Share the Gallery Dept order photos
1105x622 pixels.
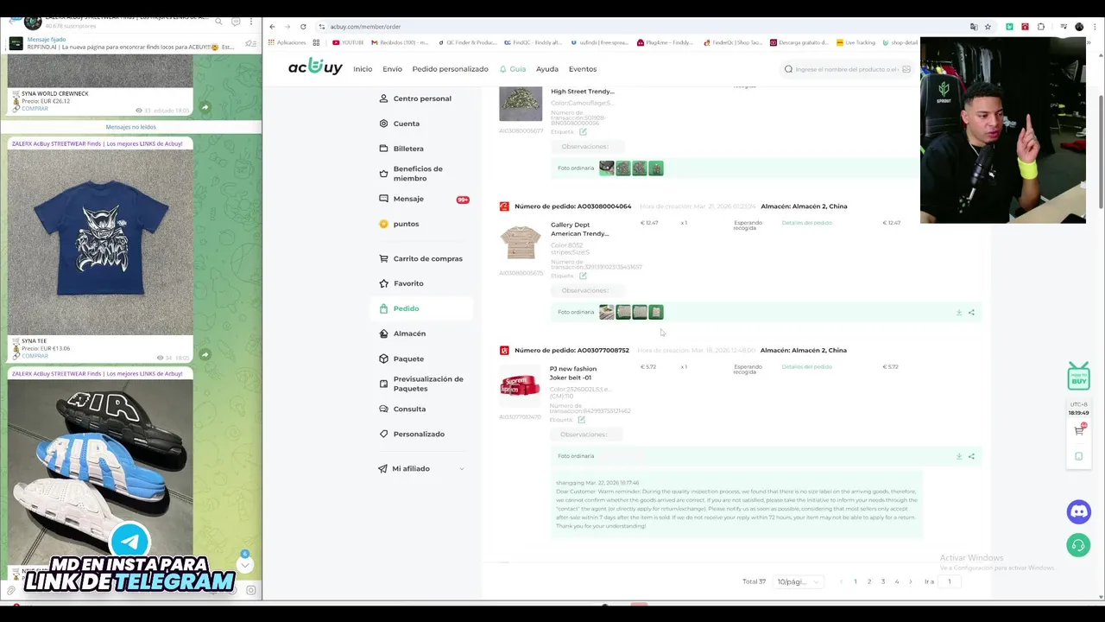(971, 312)
